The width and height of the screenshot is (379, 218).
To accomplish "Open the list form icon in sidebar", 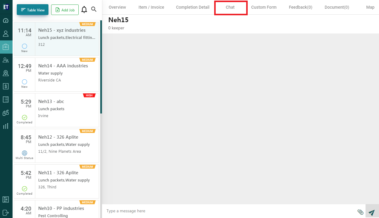I will [6, 99].
